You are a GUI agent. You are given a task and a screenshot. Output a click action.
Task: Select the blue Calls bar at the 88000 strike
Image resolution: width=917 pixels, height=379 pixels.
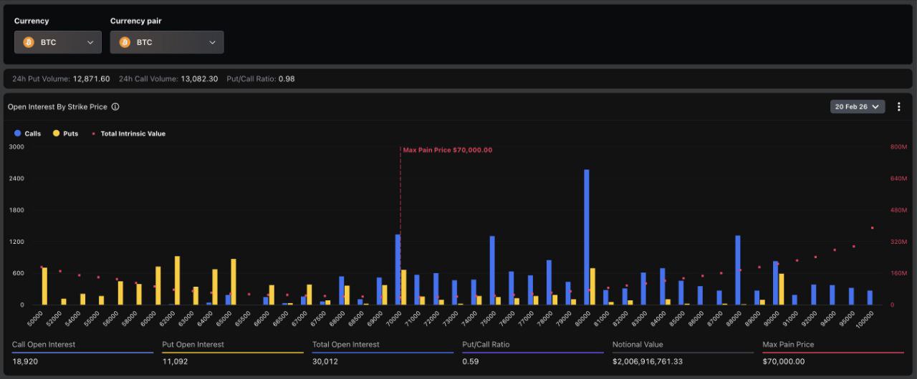coord(738,270)
